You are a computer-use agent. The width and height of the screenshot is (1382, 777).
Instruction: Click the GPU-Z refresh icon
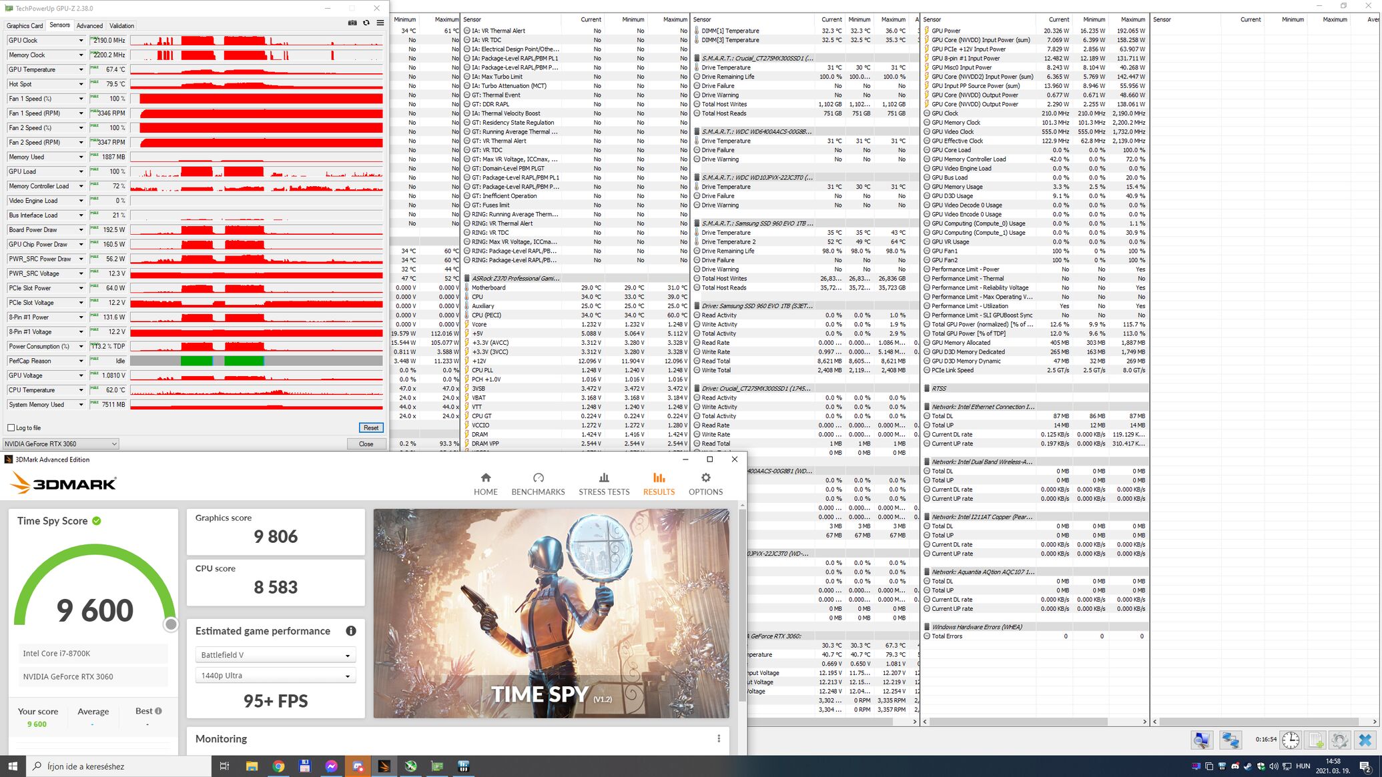tap(366, 23)
